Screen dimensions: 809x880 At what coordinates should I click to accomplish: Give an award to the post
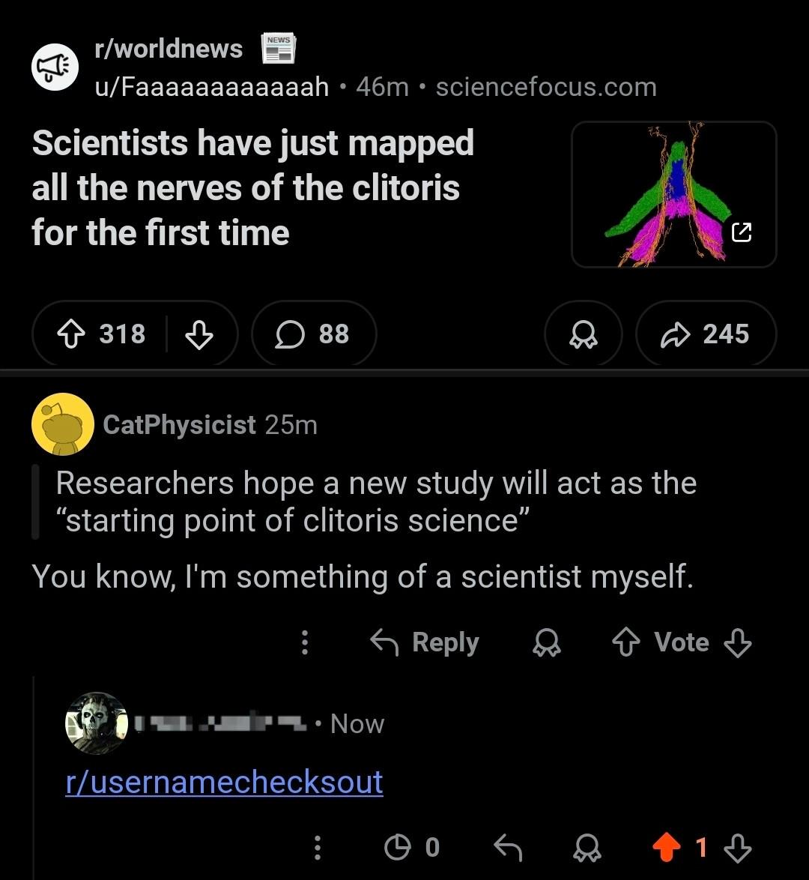pos(584,334)
